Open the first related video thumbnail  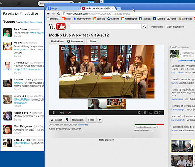182,146
